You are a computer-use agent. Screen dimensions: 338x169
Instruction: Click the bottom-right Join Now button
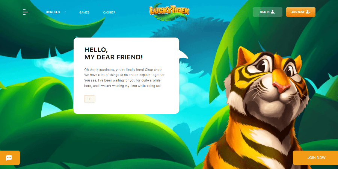315,158
